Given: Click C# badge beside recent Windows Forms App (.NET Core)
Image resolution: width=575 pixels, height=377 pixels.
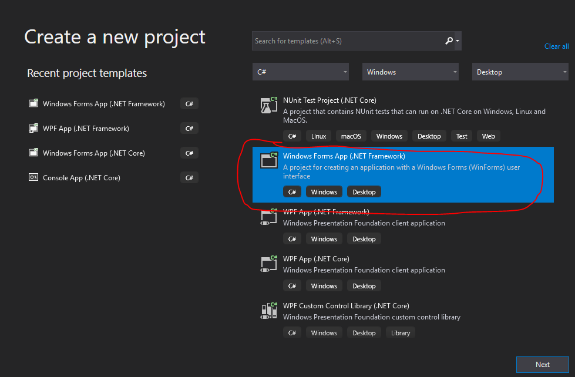Looking at the screenshot, I should (189, 153).
